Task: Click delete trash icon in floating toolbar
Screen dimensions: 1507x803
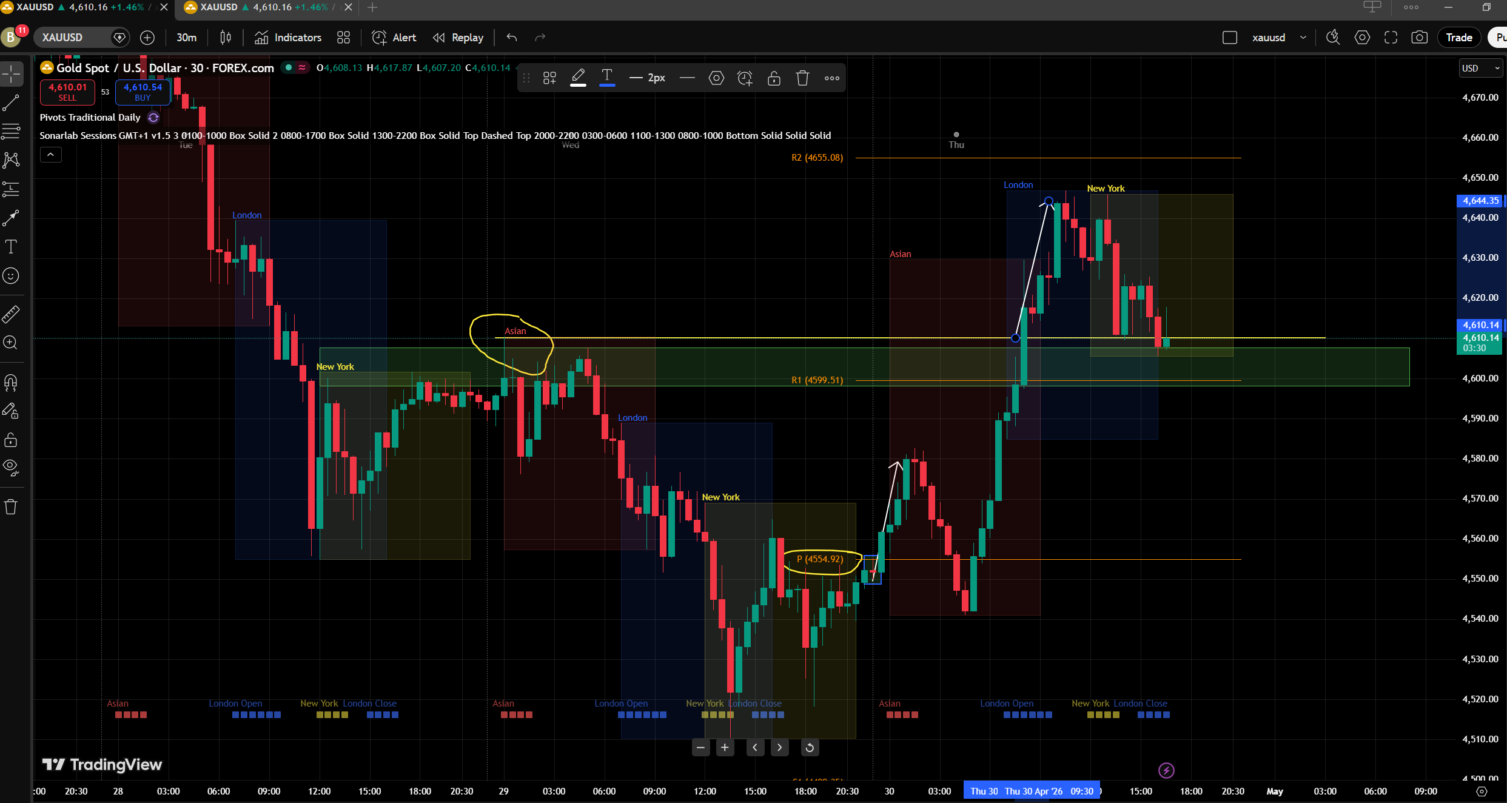Action: point(802,78)
